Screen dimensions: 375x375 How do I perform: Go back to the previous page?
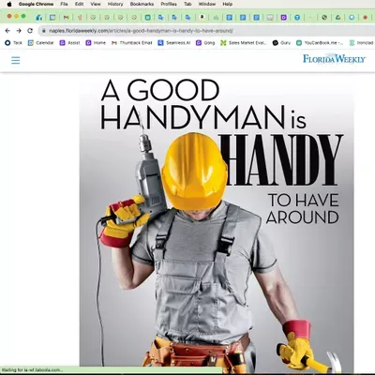(7, 31)
